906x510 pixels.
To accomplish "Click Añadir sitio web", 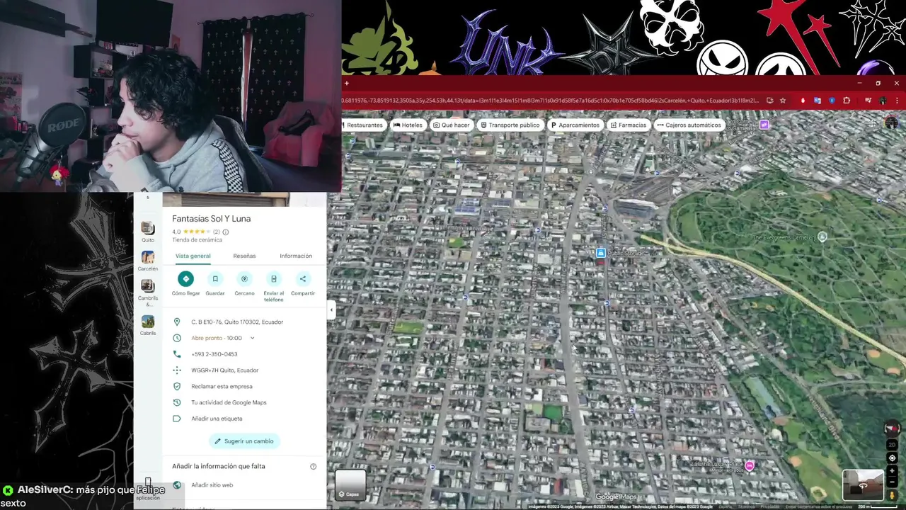I will click(212, 485).
